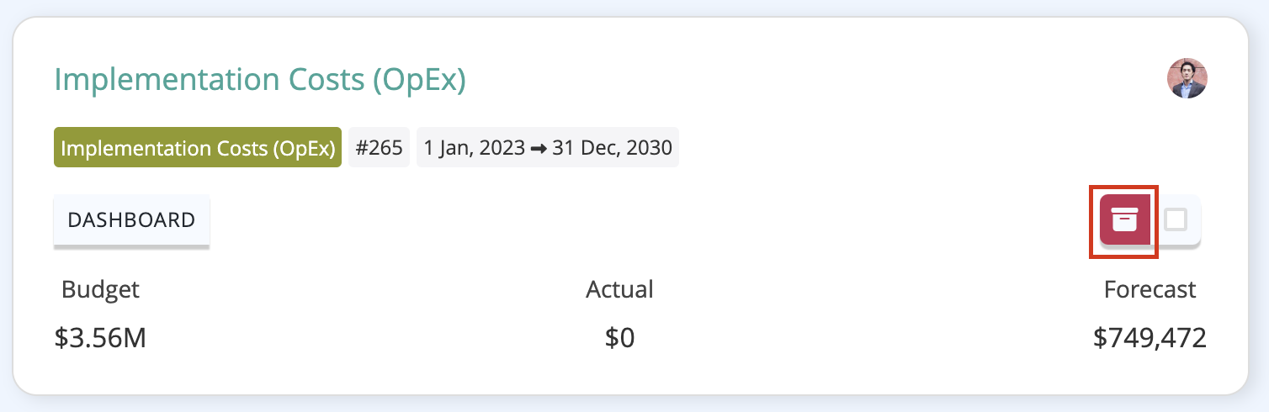Click the red archive box icon
This screenshot has height=412, width=1269.
[1124, 220]
